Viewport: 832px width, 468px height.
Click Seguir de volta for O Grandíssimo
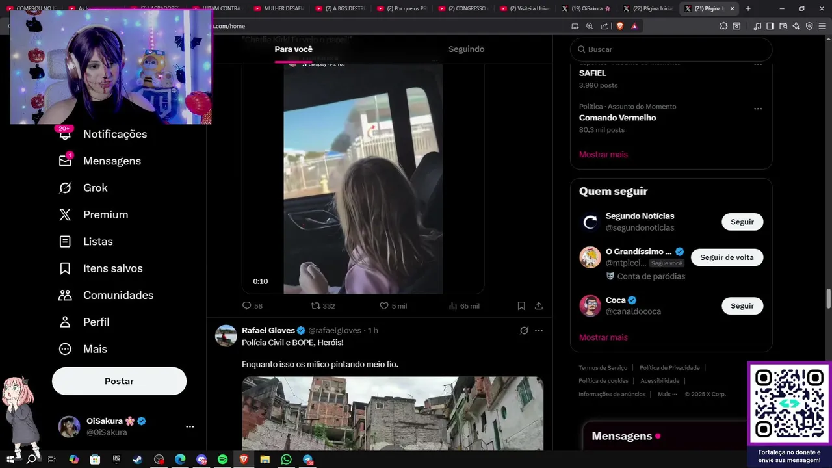coord(727,257)
